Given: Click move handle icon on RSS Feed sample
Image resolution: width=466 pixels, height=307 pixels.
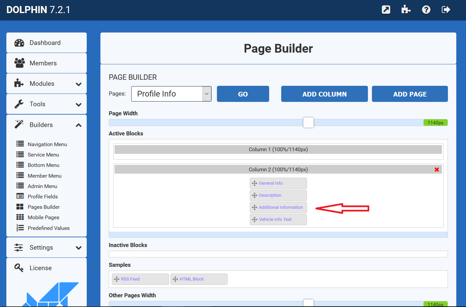Looking at the screenshot, I should pyautogui.click(x=116, y=279).
